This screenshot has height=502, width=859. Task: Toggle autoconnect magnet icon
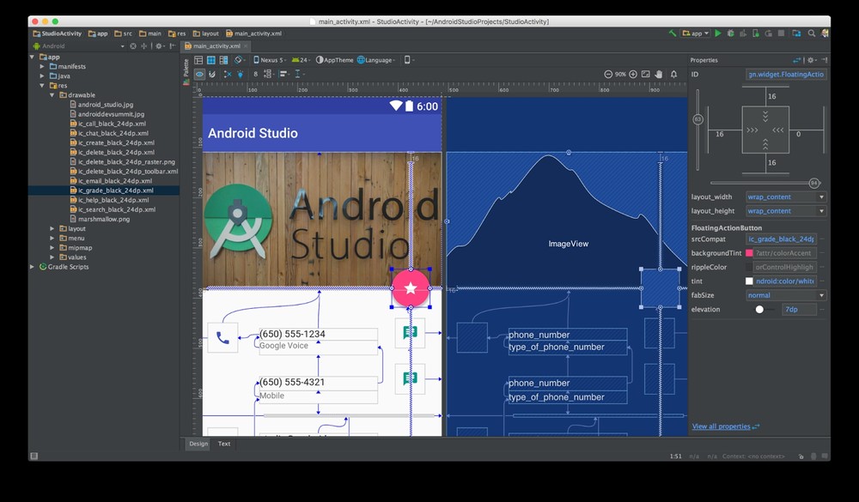coord(212,75)
